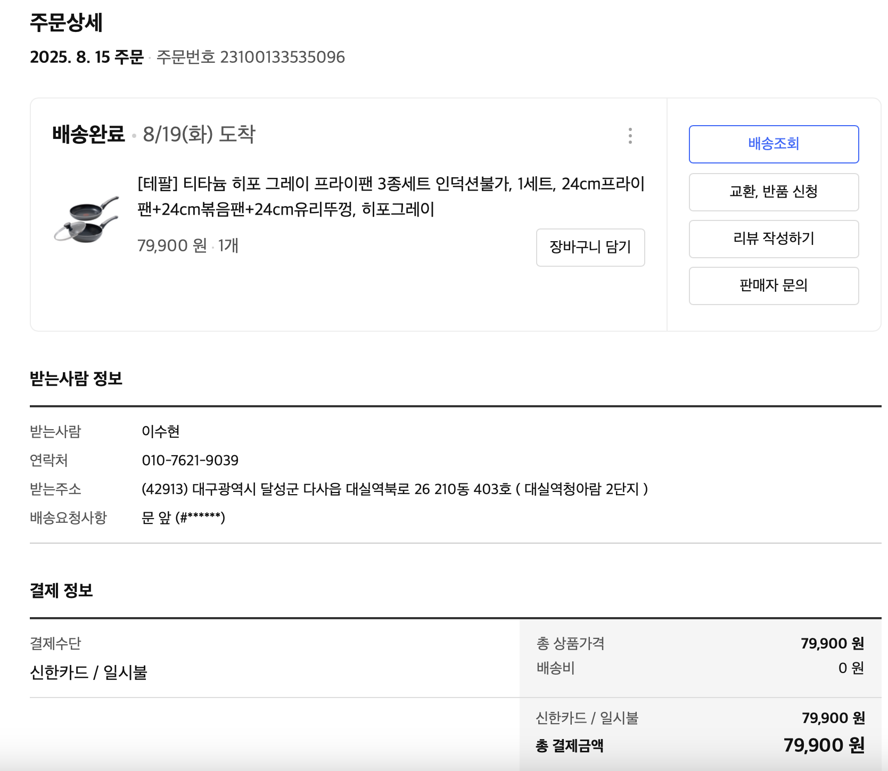Click delivery request 문 앞 (#******)
The image size is (888, 771).
click(x=183, y=518)
